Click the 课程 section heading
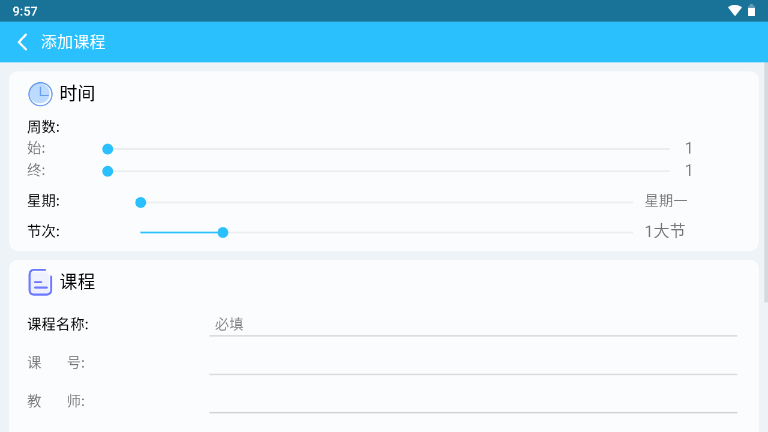Viewport: 768px width, 432px height. pos(77,282)
